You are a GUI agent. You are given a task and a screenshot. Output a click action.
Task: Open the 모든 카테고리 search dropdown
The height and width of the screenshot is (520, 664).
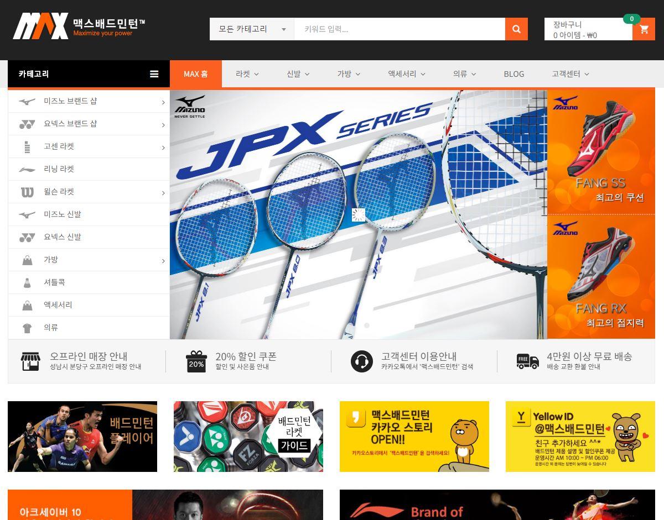pos(252,29)
